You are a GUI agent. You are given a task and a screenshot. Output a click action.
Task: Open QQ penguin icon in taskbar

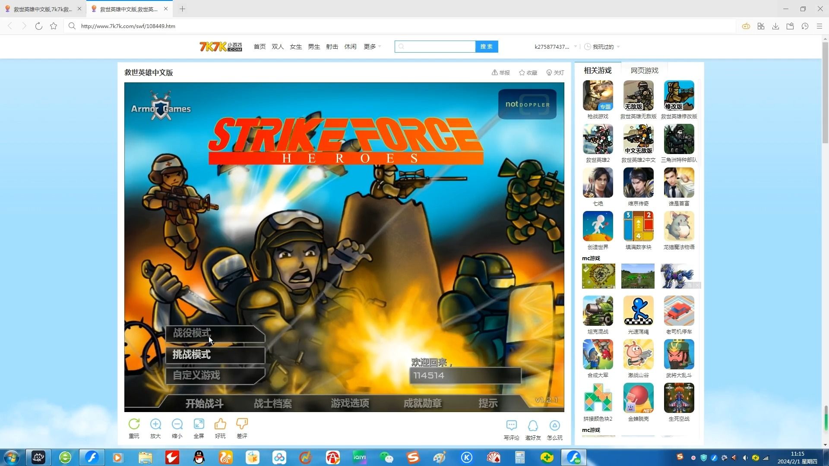(199, 457)
